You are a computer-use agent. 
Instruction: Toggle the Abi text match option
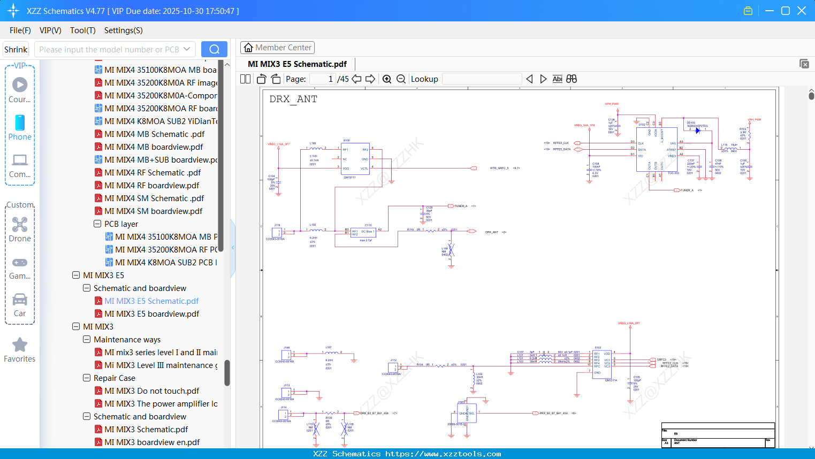point(557,79)
